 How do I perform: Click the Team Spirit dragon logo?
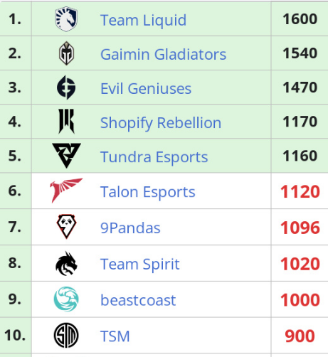point(66,263)
